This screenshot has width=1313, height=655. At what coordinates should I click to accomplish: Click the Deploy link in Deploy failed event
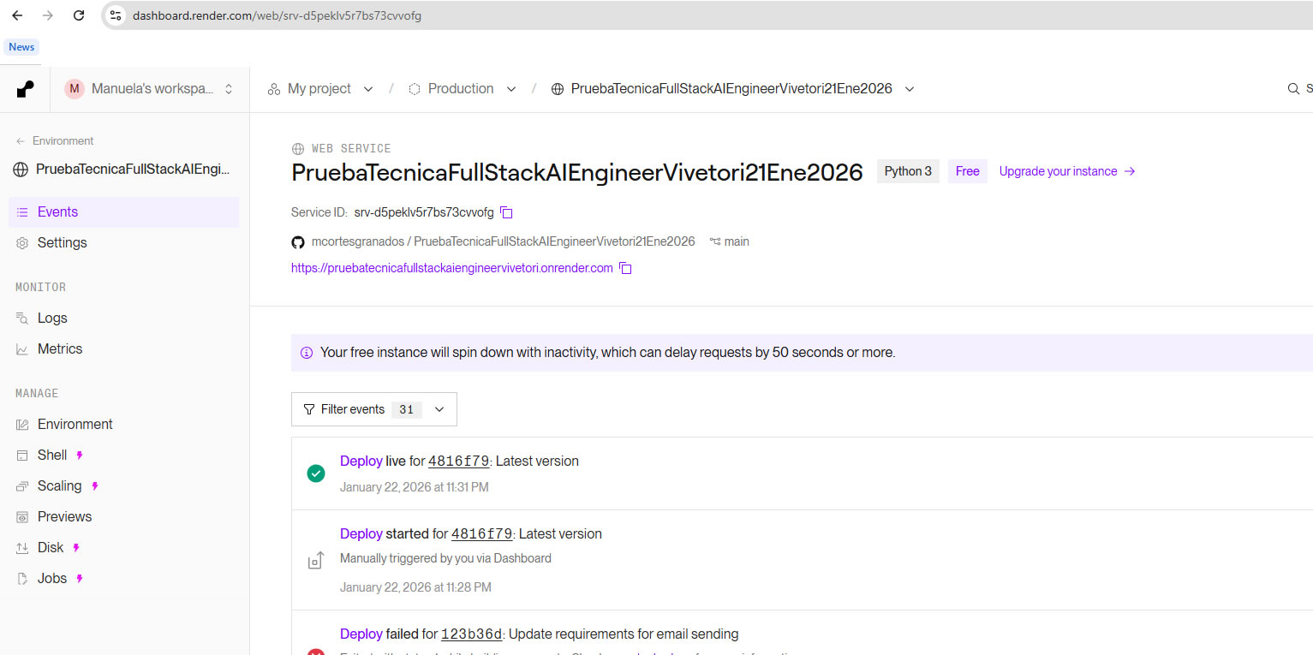click(x=361, y=634)
